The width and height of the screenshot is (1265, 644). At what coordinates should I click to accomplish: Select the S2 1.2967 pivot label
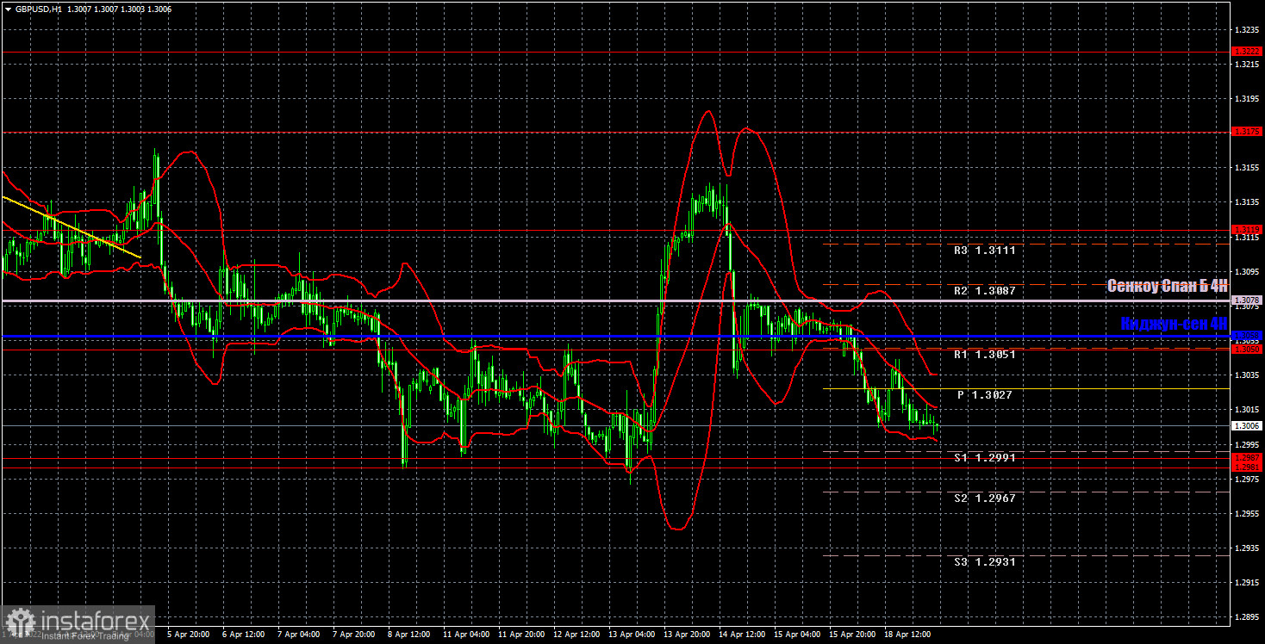(x=984, y=498)
